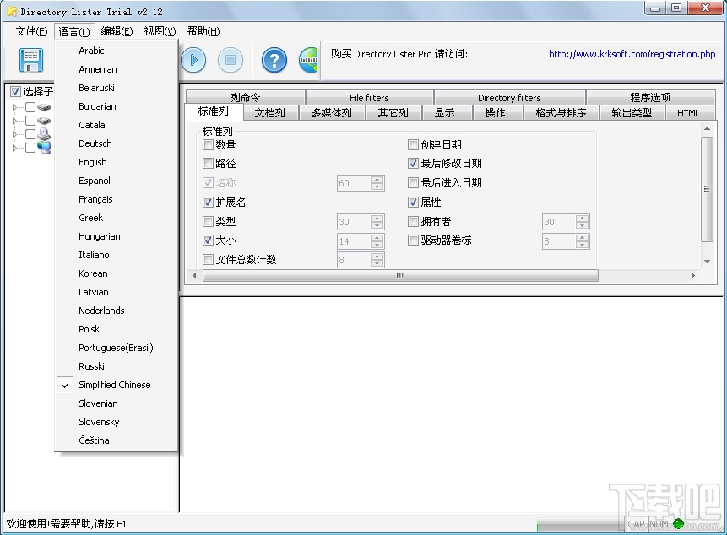Enable the 创建日期 checkbox
The image size is (727, 535).
point(412,144)
